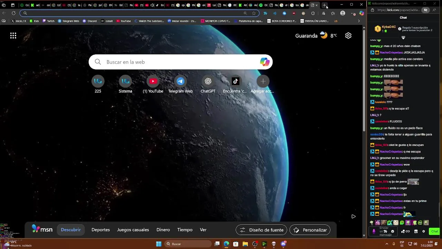The width and height of the screenshot is (442, 249).
Task: Click the read aloud icon in the popout address bar
Action: [434, 10]
